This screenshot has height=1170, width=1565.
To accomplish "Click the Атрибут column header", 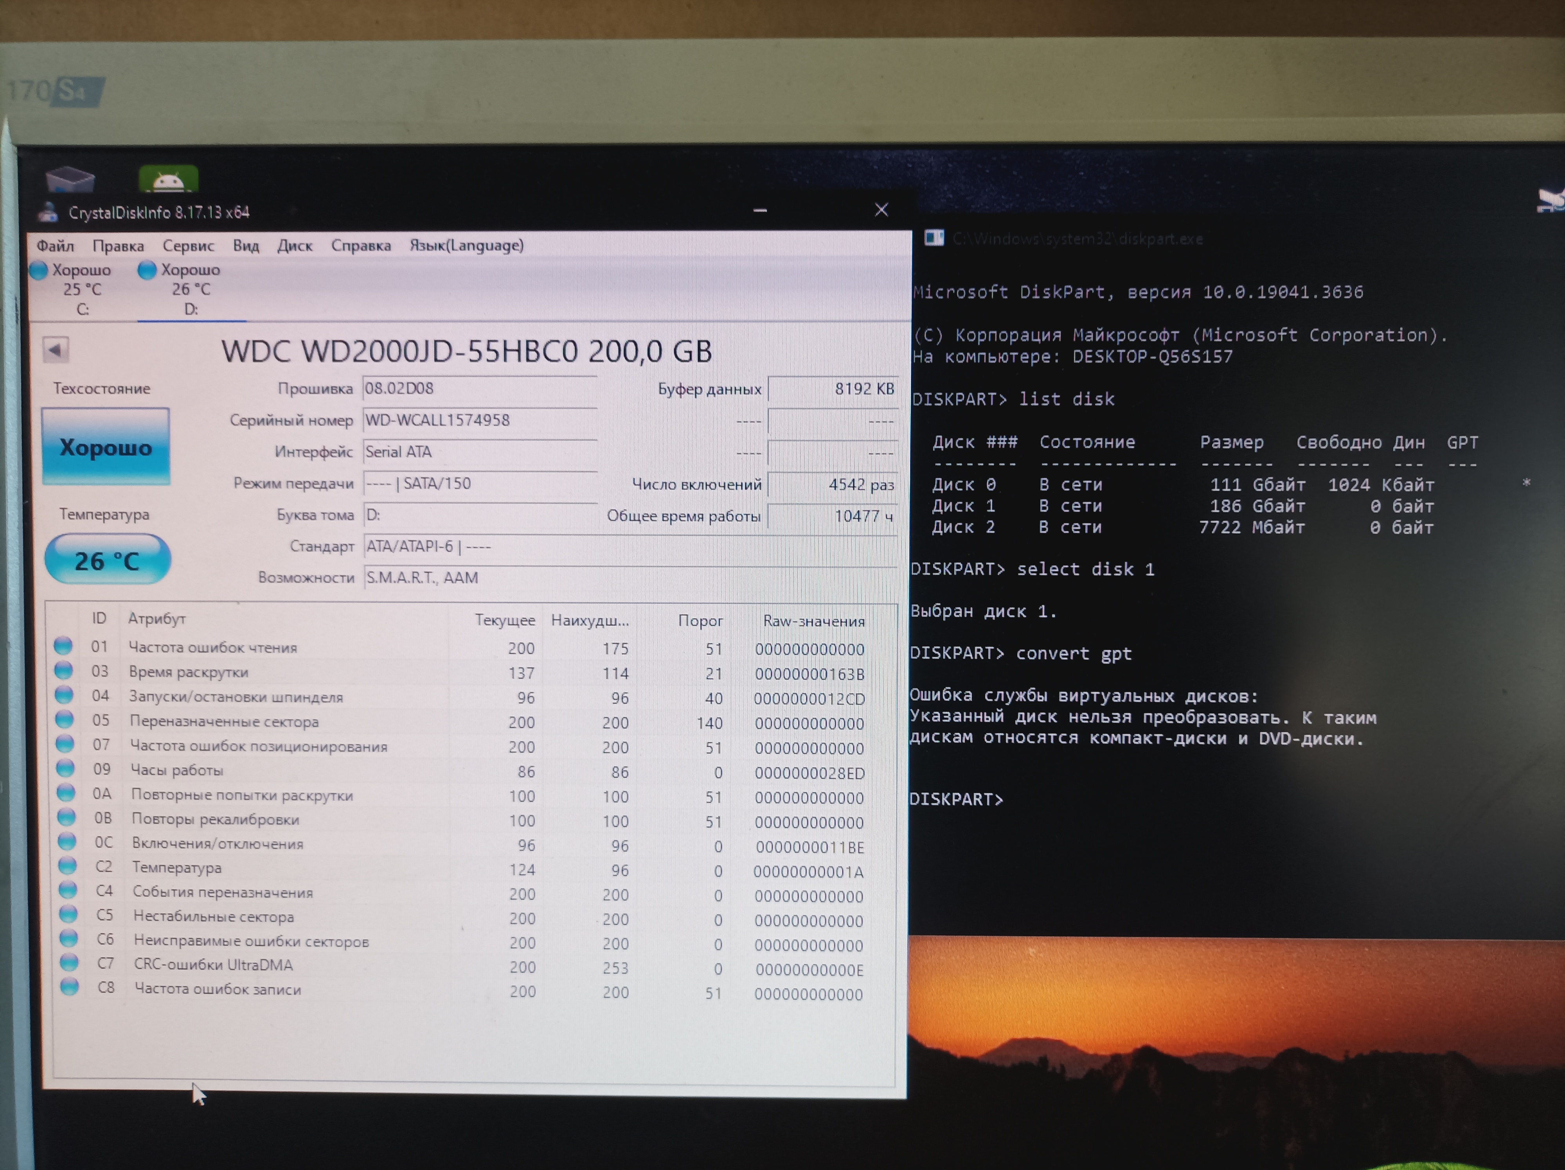I will coord(157,619).
